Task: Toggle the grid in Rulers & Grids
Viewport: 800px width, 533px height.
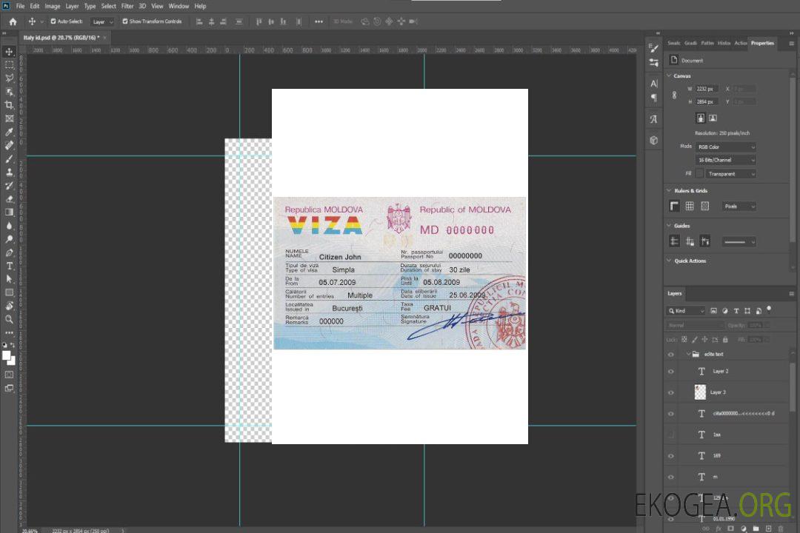Action: coord(690,206)
